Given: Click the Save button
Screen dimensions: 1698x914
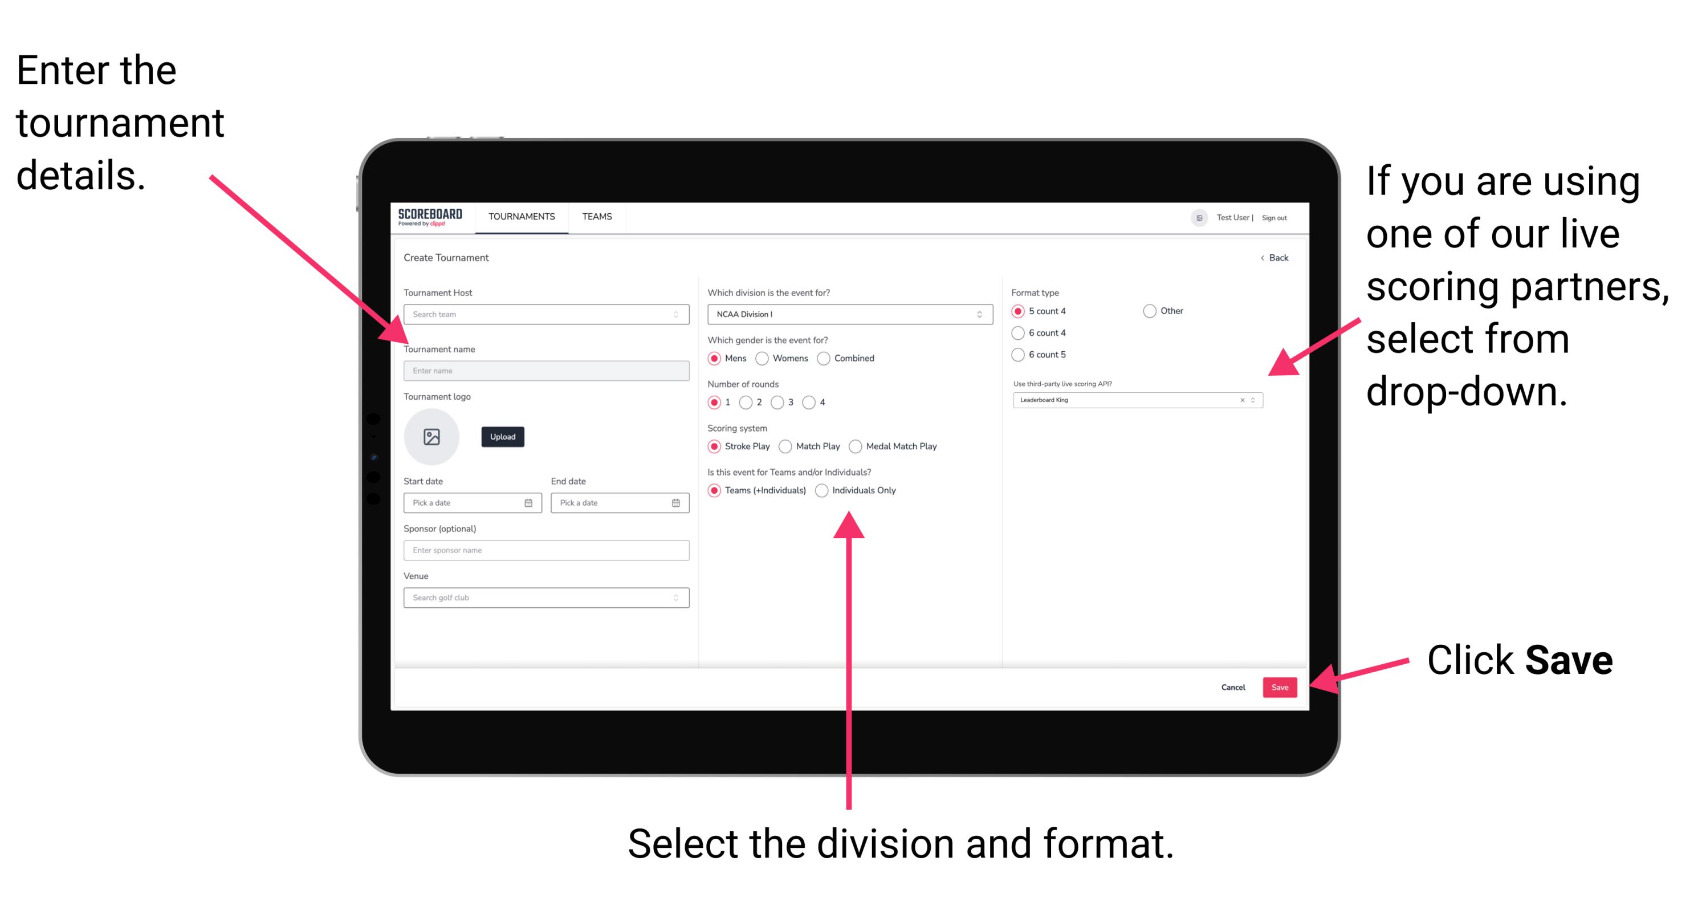Looking at the screenshot, I should coord(1281,685).
